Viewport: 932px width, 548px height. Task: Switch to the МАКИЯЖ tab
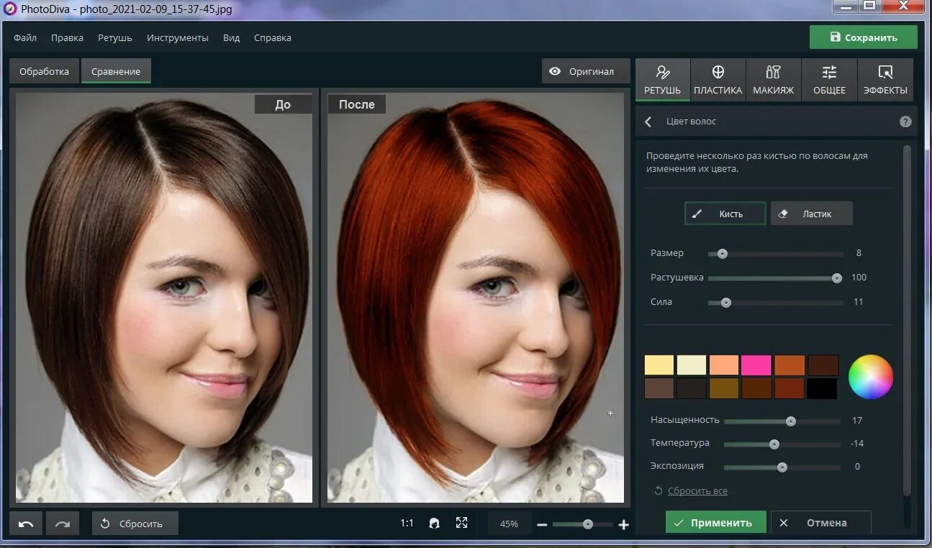click(773, 79)
